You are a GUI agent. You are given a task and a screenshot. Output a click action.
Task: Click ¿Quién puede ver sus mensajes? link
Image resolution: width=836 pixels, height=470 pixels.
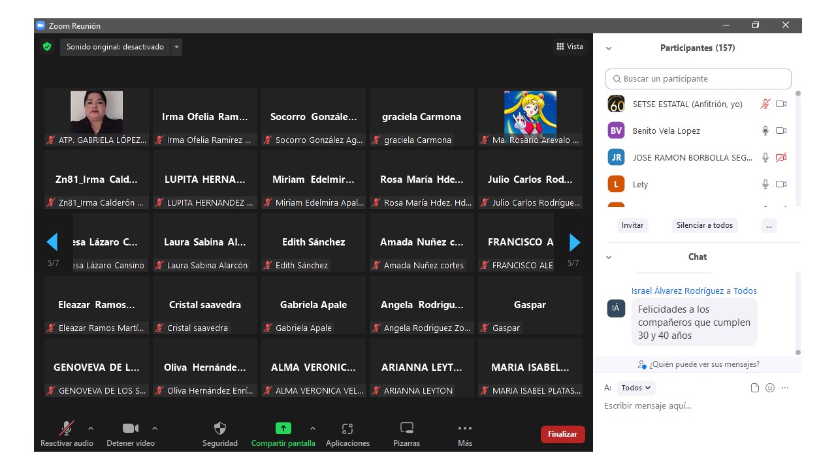point(698,364)
